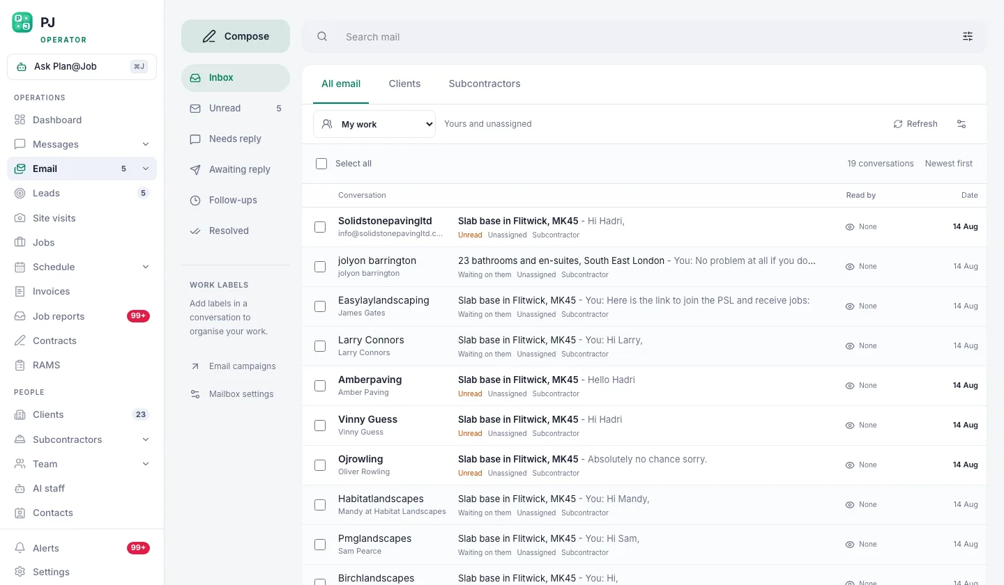The width and height of the screenshot is (1004, 585).
Task: Click the Clients 23 count badge
Action: [x=141, y=414]
